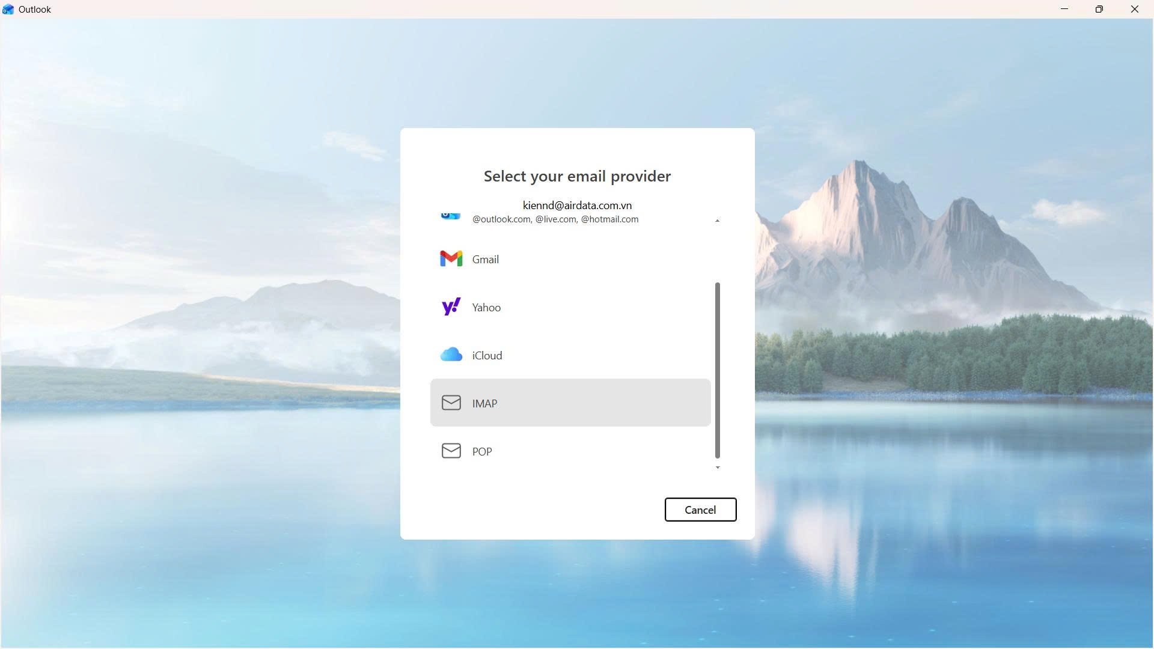Click the purple Yahoo logo icon
Image resolution: width=1154 pixels, height=649 pixels.
[x=451, y=307]
